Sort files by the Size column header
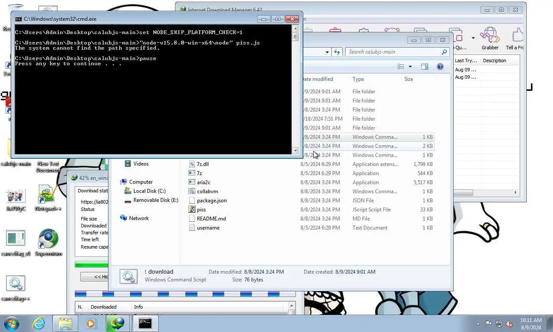Screen dimensions: 553x332 pos(418,79)
